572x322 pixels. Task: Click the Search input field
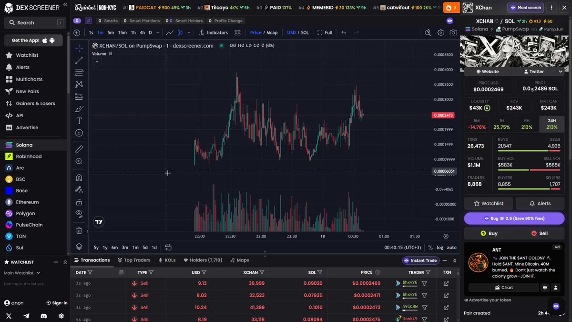point(35,23)
